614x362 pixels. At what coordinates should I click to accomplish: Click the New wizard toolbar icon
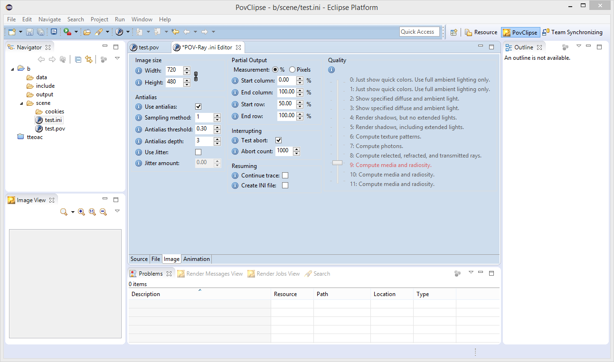12,32
